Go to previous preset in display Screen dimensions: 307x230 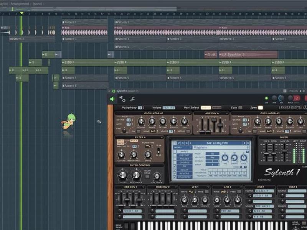[x=244, y=143]
